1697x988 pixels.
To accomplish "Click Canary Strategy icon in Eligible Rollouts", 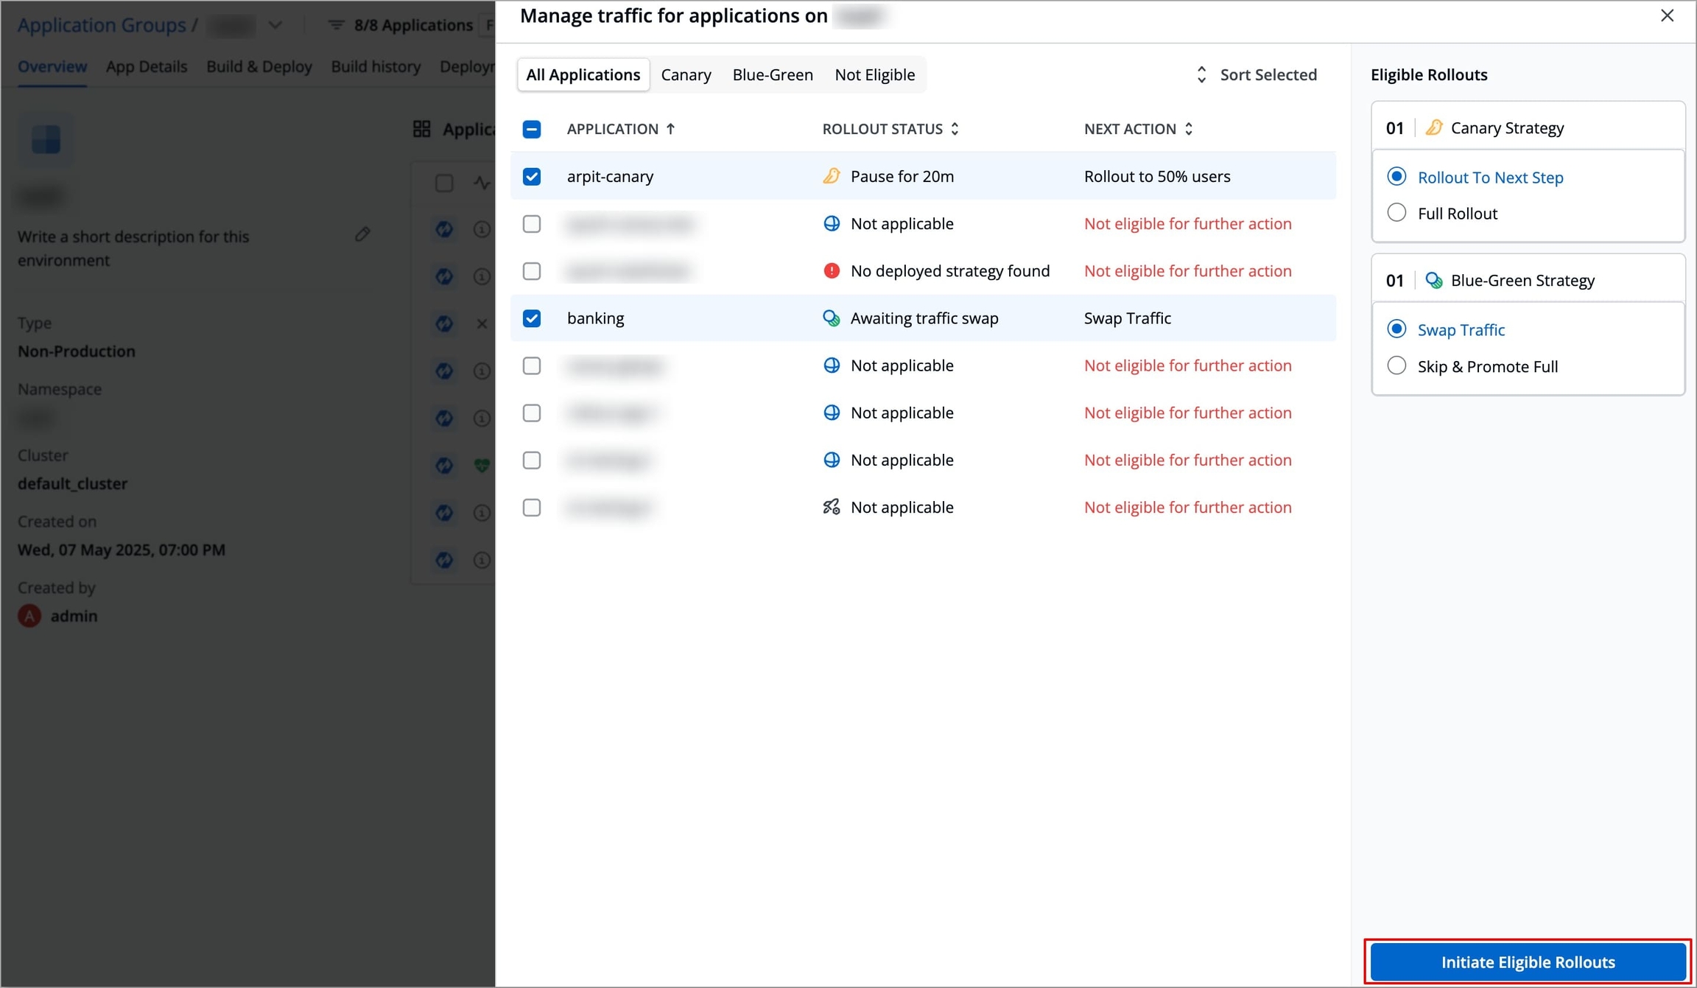I will tap(1433, 127).
